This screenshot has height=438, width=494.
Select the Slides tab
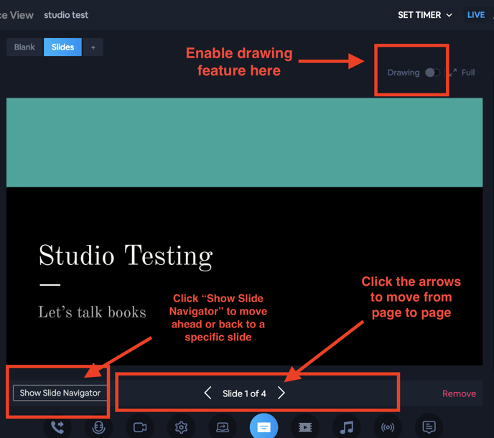(62, 47)
